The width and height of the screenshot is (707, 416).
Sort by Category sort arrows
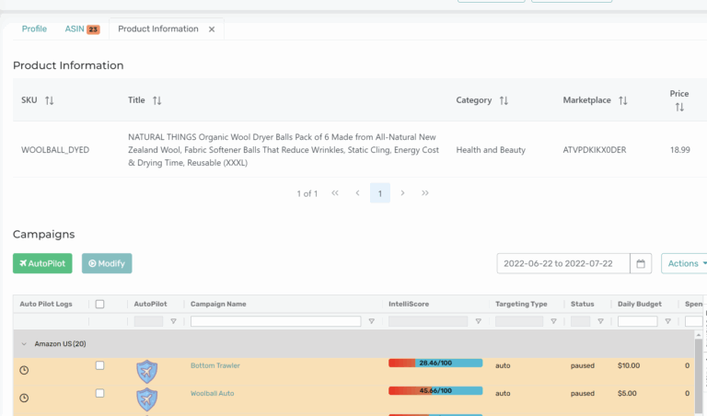click(x=504, y=100)
